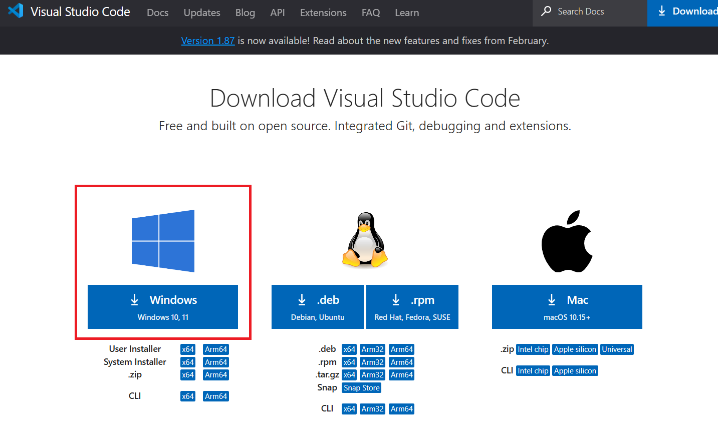Viewport: 718px width, 433px height.
Task: Click the top-right Download button
Action: 682,13
